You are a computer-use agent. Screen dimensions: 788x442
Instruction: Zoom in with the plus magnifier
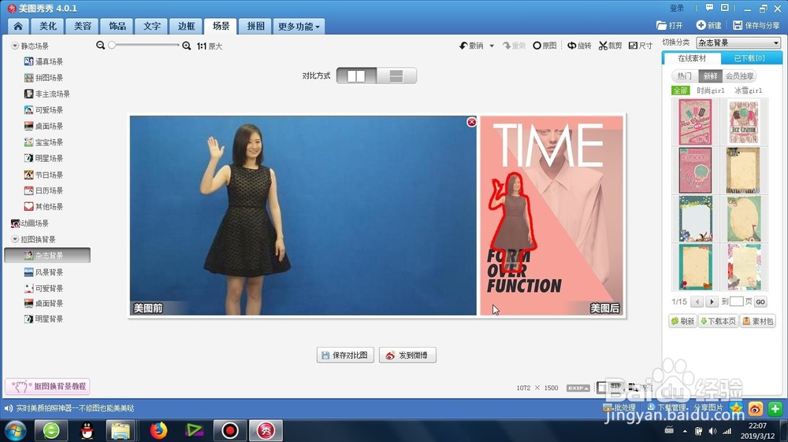187,46
